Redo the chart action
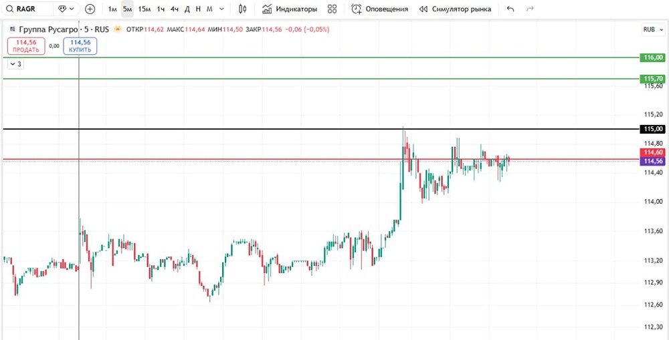Screen dimensions: 669x340 click(530, 9)
